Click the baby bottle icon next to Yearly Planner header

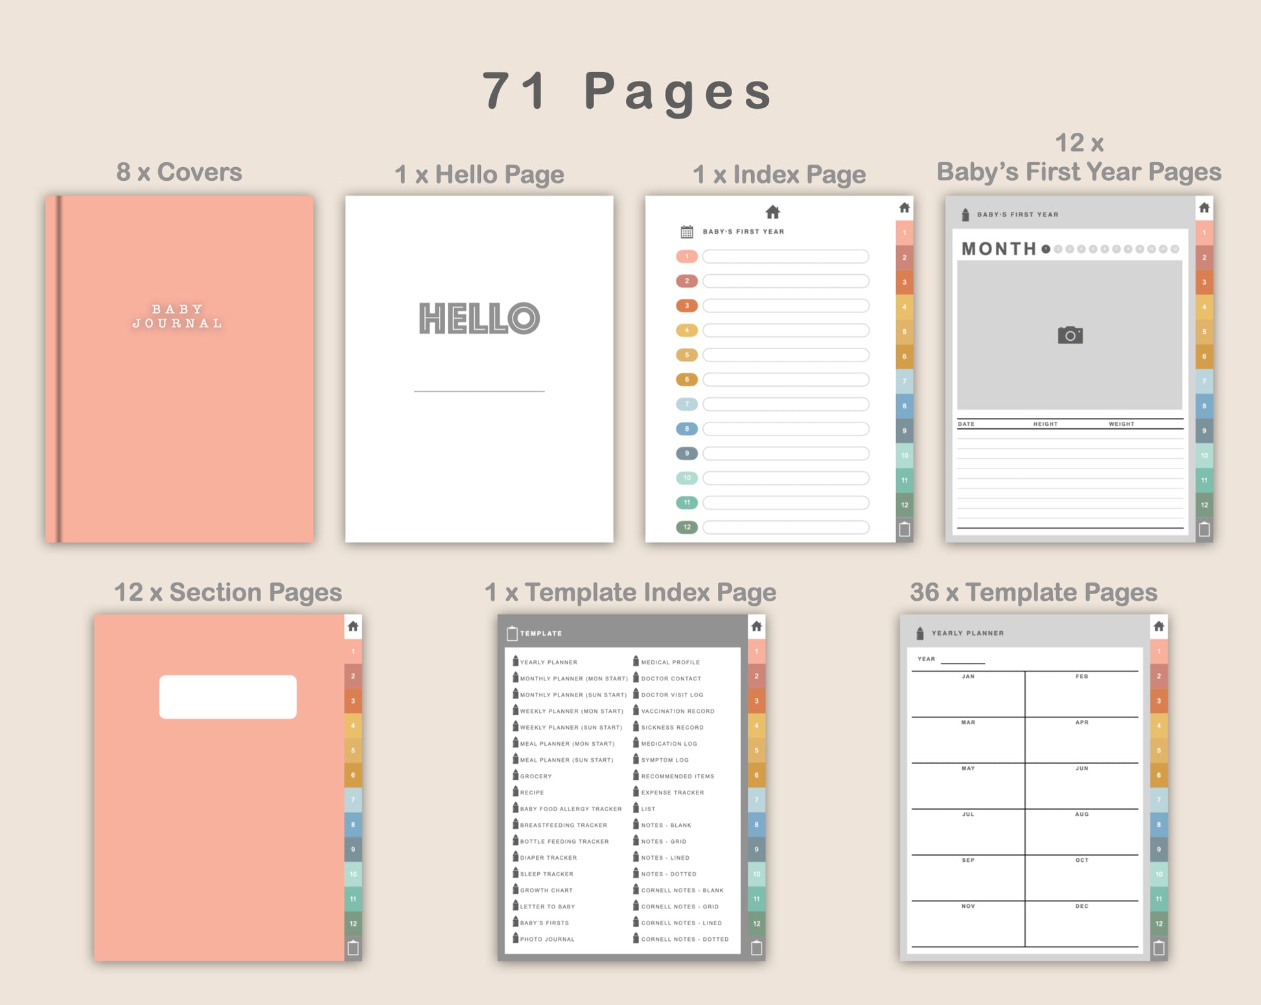pyautogui.click(x=920, y=633)
